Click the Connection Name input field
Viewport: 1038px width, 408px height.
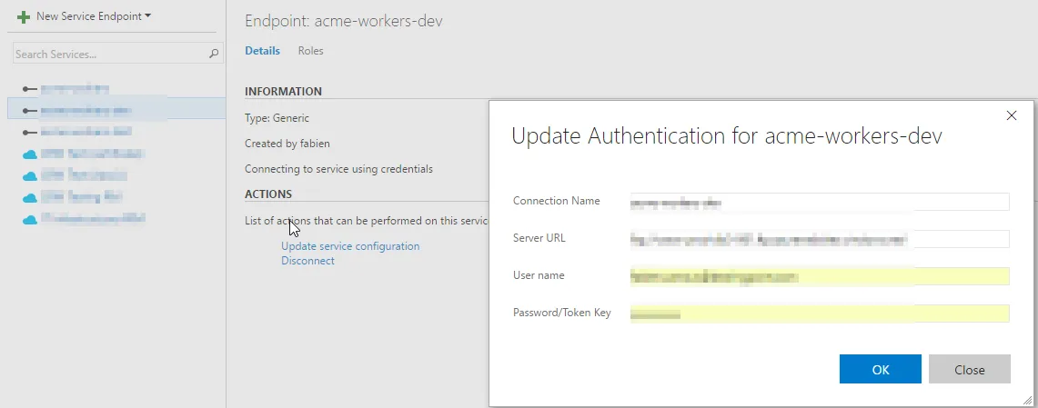pos(820,202)
